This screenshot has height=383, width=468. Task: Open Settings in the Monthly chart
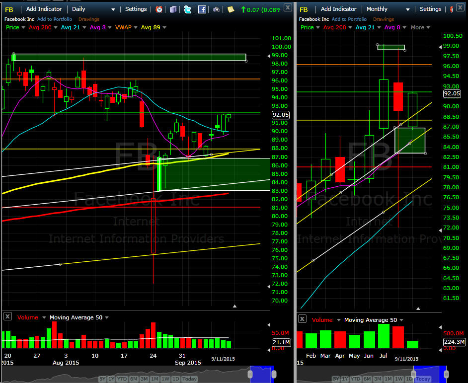point(430,9)
